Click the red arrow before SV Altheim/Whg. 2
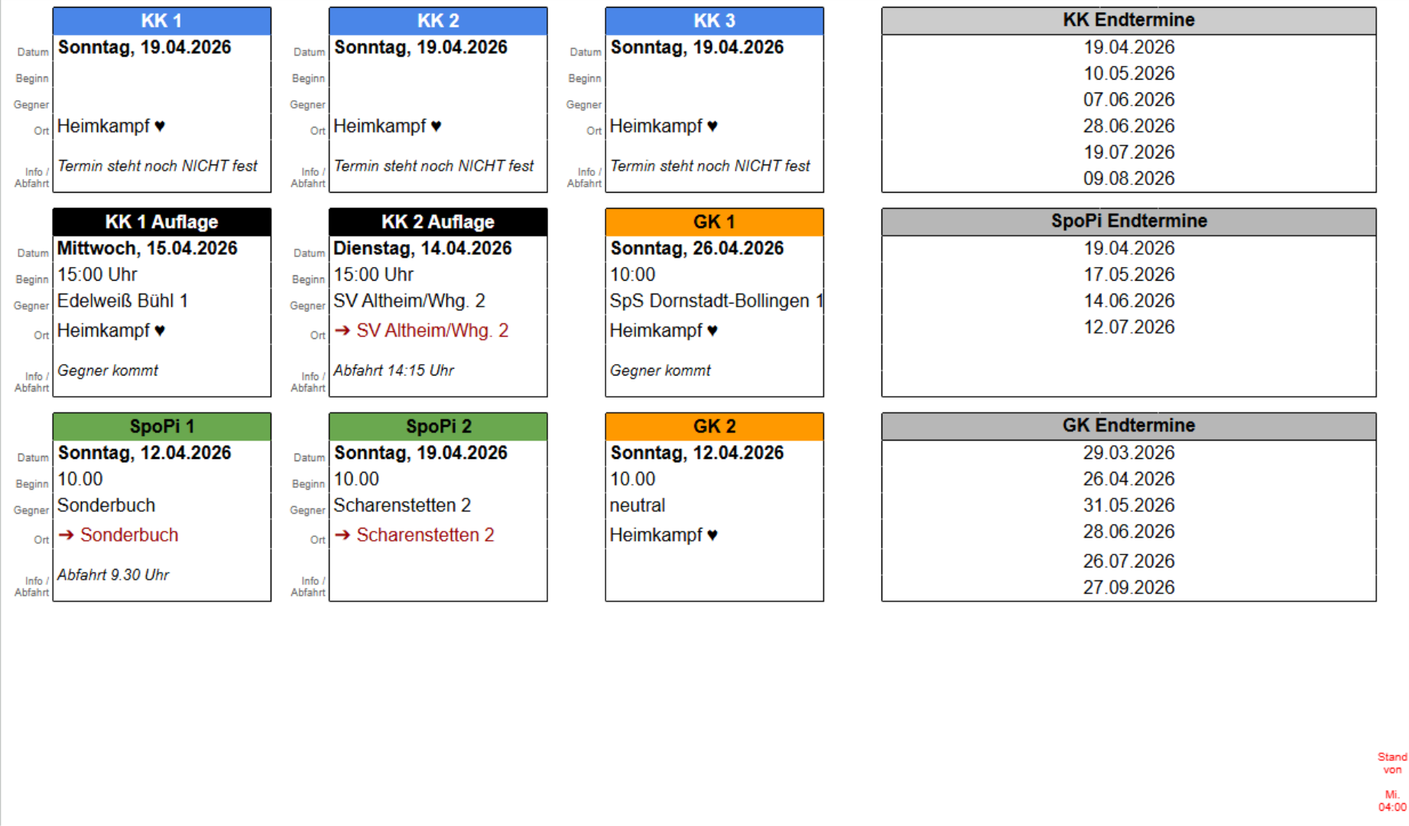The image size is (1409, 826). pyautogui.click(x=343, y=330)
